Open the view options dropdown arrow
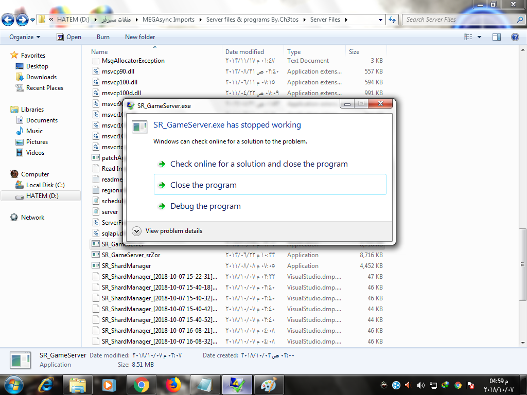 [x=479, y=37]
